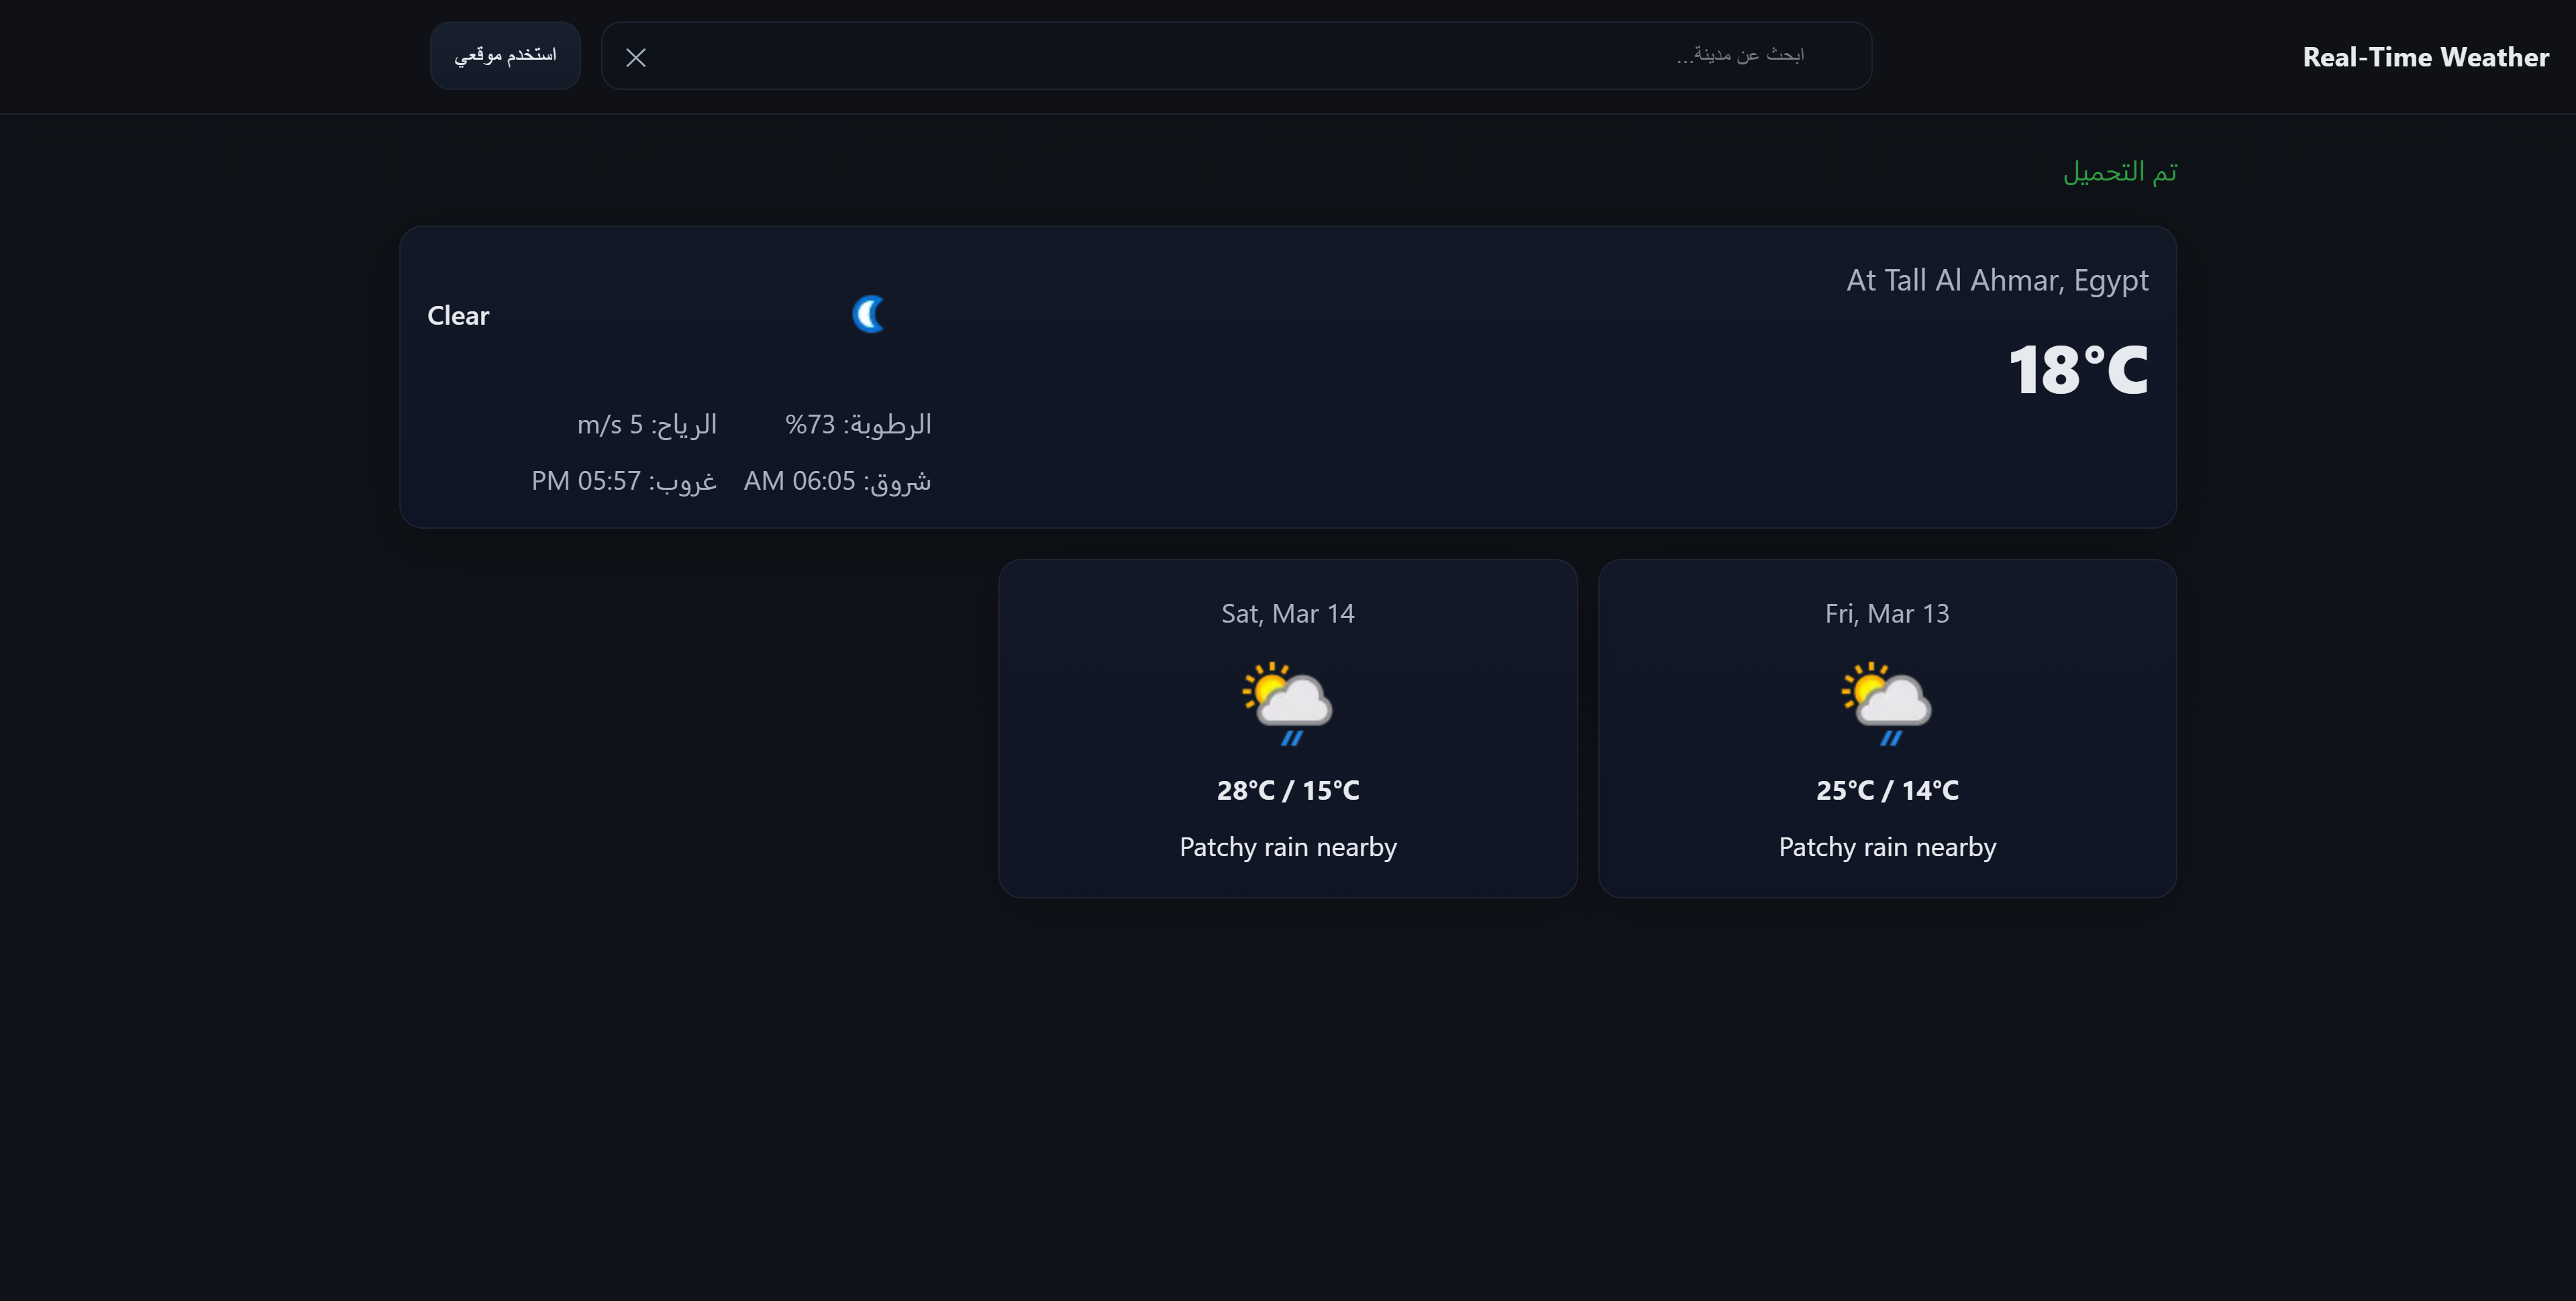Click the sunrise time شروق 06:05 AM

pyautogui.click(x=838, y=481)
